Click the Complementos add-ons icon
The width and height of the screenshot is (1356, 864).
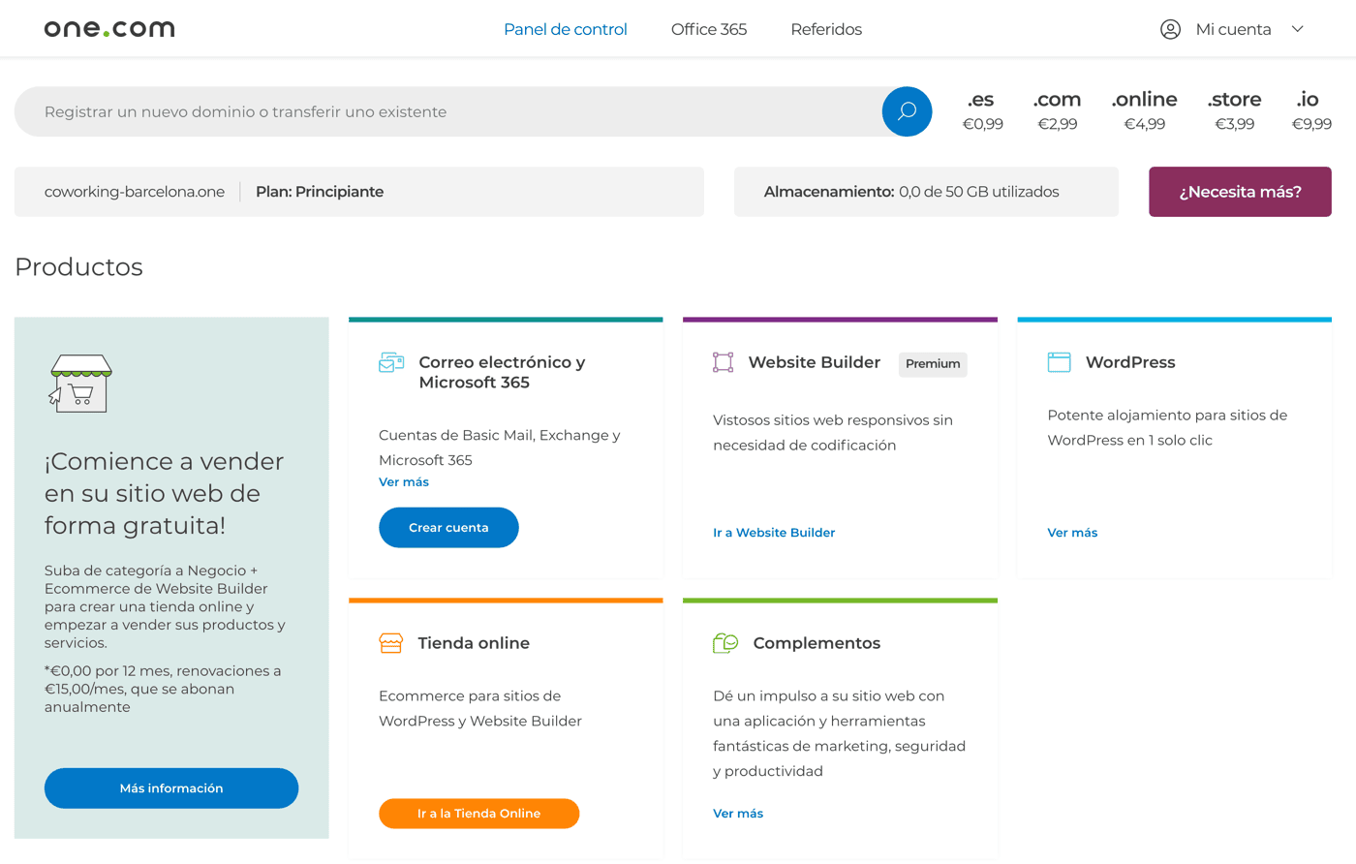725,643
